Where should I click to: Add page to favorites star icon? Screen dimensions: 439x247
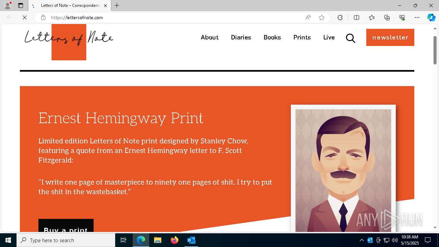point(322,17)
